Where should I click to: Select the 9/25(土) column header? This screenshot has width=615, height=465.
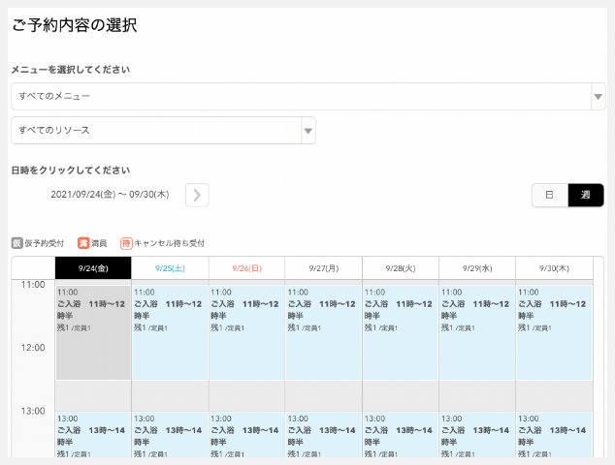point(170,268)
